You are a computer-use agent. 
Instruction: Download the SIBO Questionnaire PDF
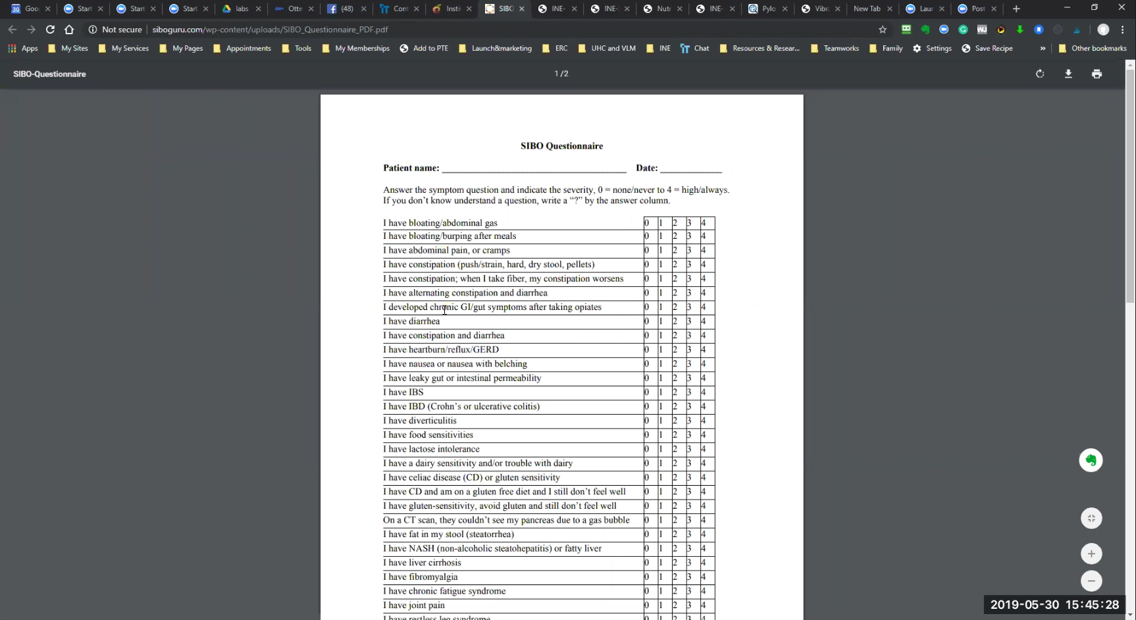point(1068,74)
